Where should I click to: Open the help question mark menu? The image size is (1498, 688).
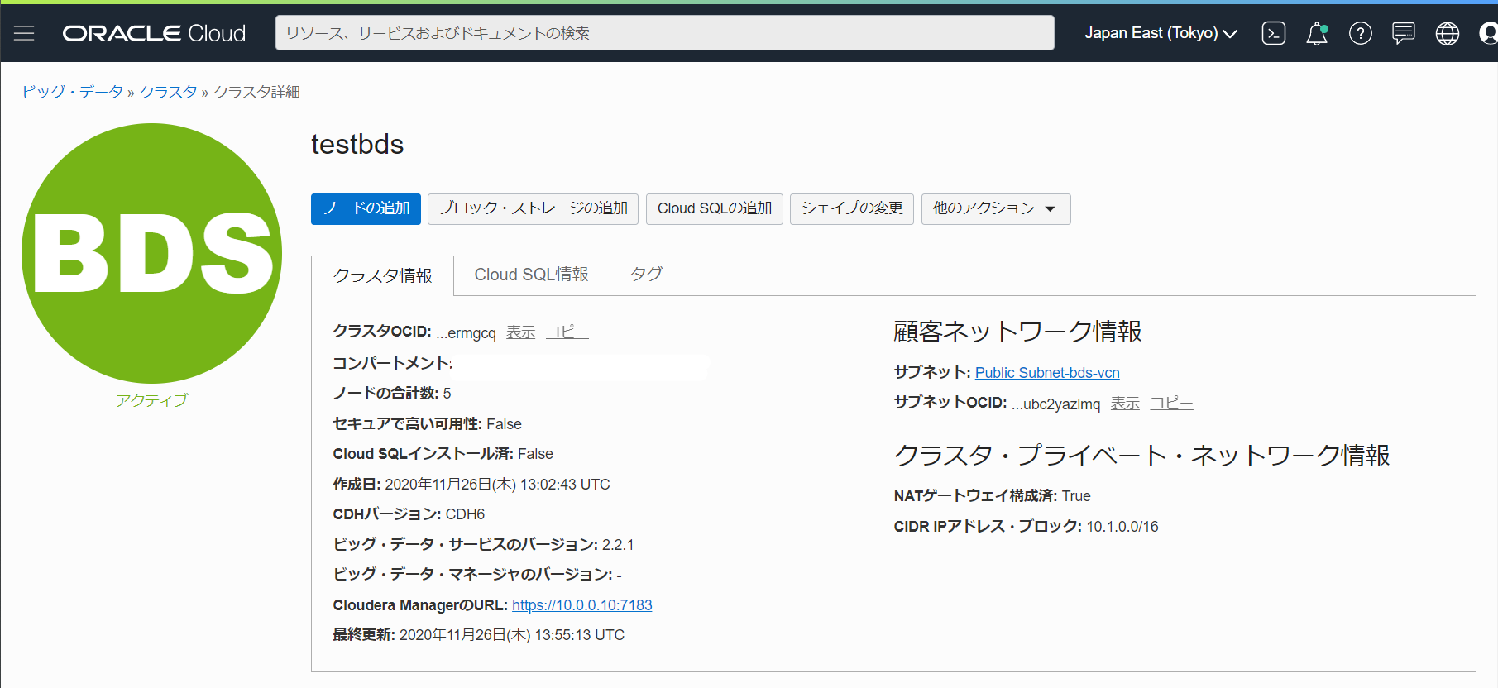click(1360, 33)
